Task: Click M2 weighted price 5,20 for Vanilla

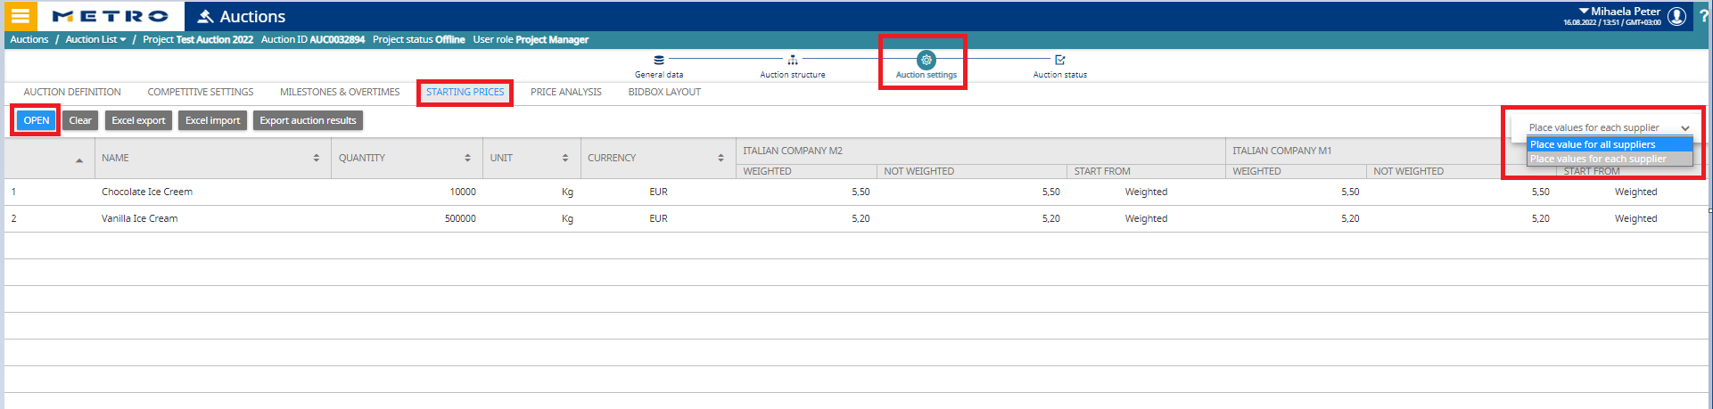Action: point(861,218)
